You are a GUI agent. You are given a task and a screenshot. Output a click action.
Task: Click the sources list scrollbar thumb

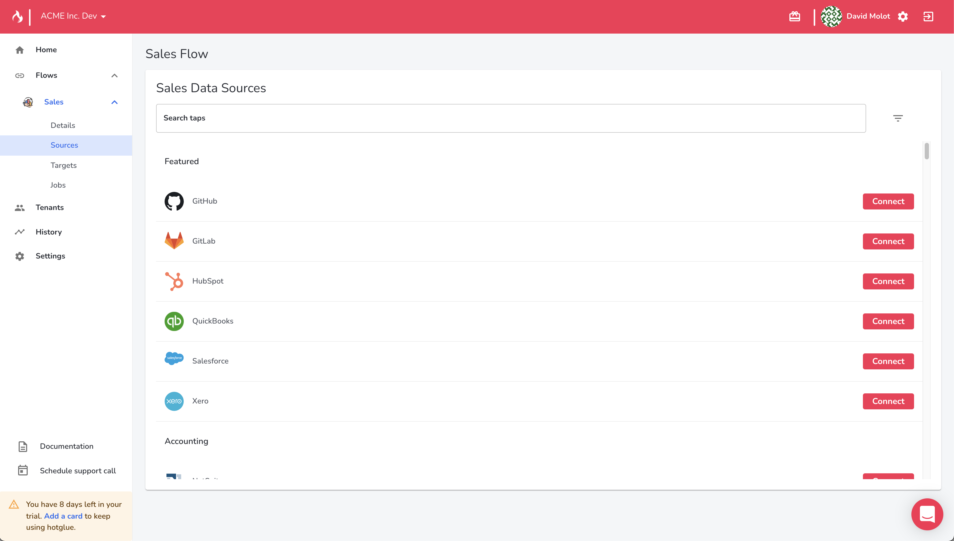click(927, 151)
